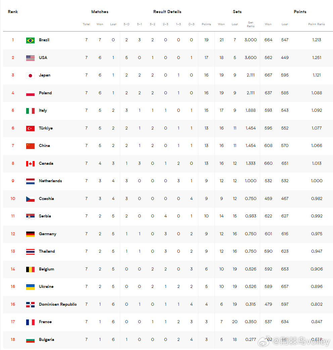333x350 pixels.
Task: Click the Ukraine flag icon
Action: [x=30, y=287]
